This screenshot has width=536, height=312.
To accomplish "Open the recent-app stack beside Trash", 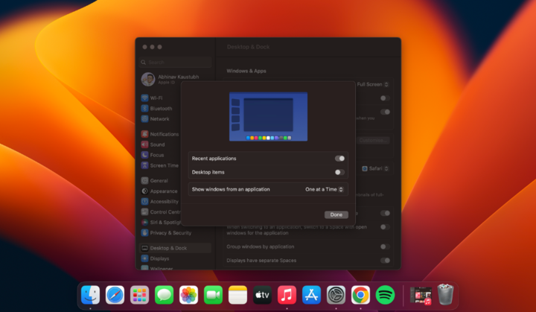I will click(x=421, y=296).
